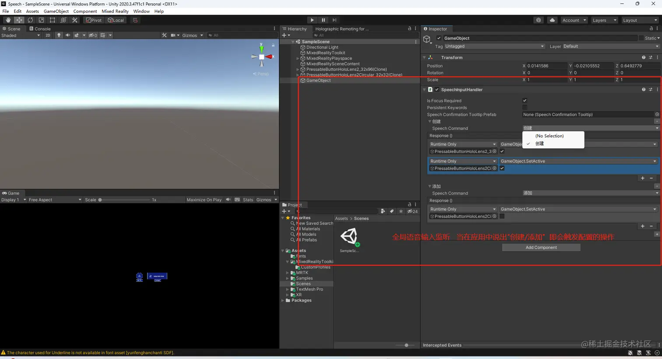Collapse the Transform component
Screen dimensions: 662x359
tap(424, 57)
